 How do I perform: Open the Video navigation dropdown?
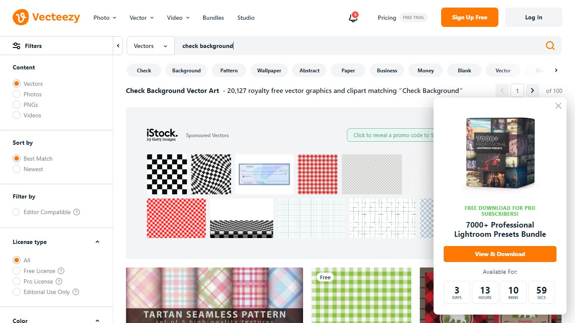pos(178,18)
